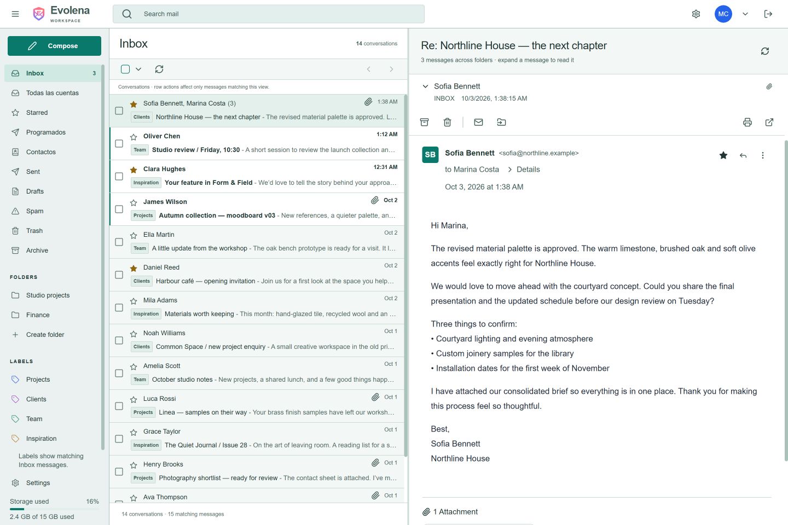Open the MC account avatar
The image size is (788, 525).
723,14
